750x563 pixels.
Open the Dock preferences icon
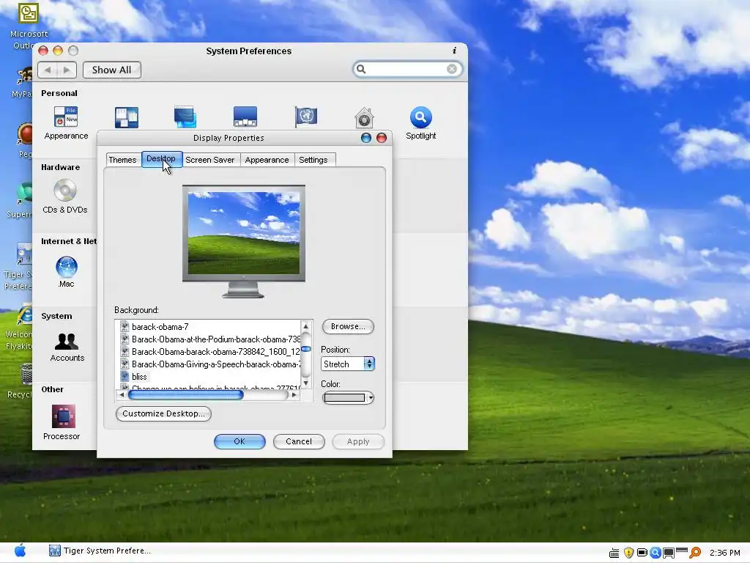(245, 117)
